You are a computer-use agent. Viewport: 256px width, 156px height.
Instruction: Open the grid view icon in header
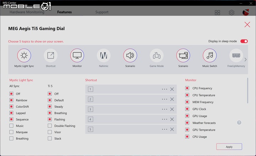217,12
